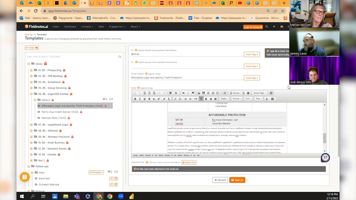Apply strikethrough formatting
Viewport: 356px width, 200px height.
[x=149, y=99]
